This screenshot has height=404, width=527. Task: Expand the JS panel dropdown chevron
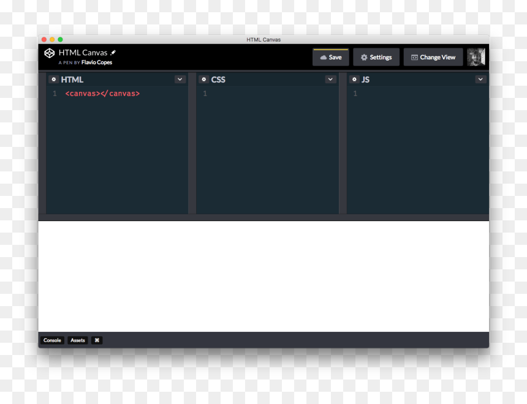pos(480,79)
